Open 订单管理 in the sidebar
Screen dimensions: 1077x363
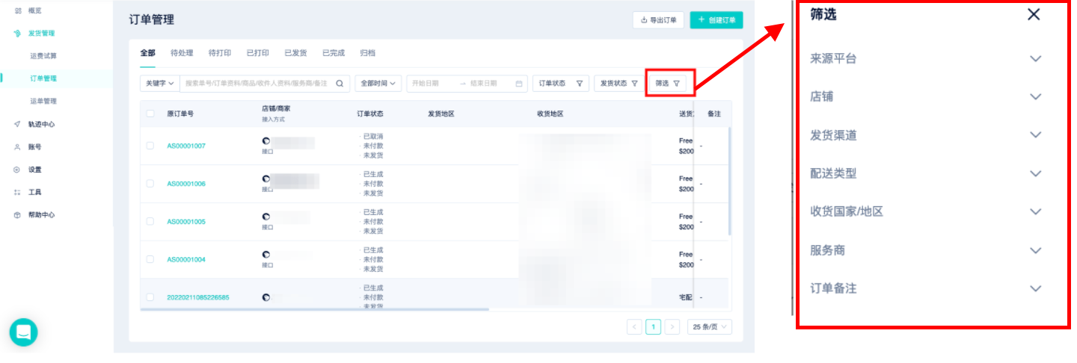(x=43, y=78)
